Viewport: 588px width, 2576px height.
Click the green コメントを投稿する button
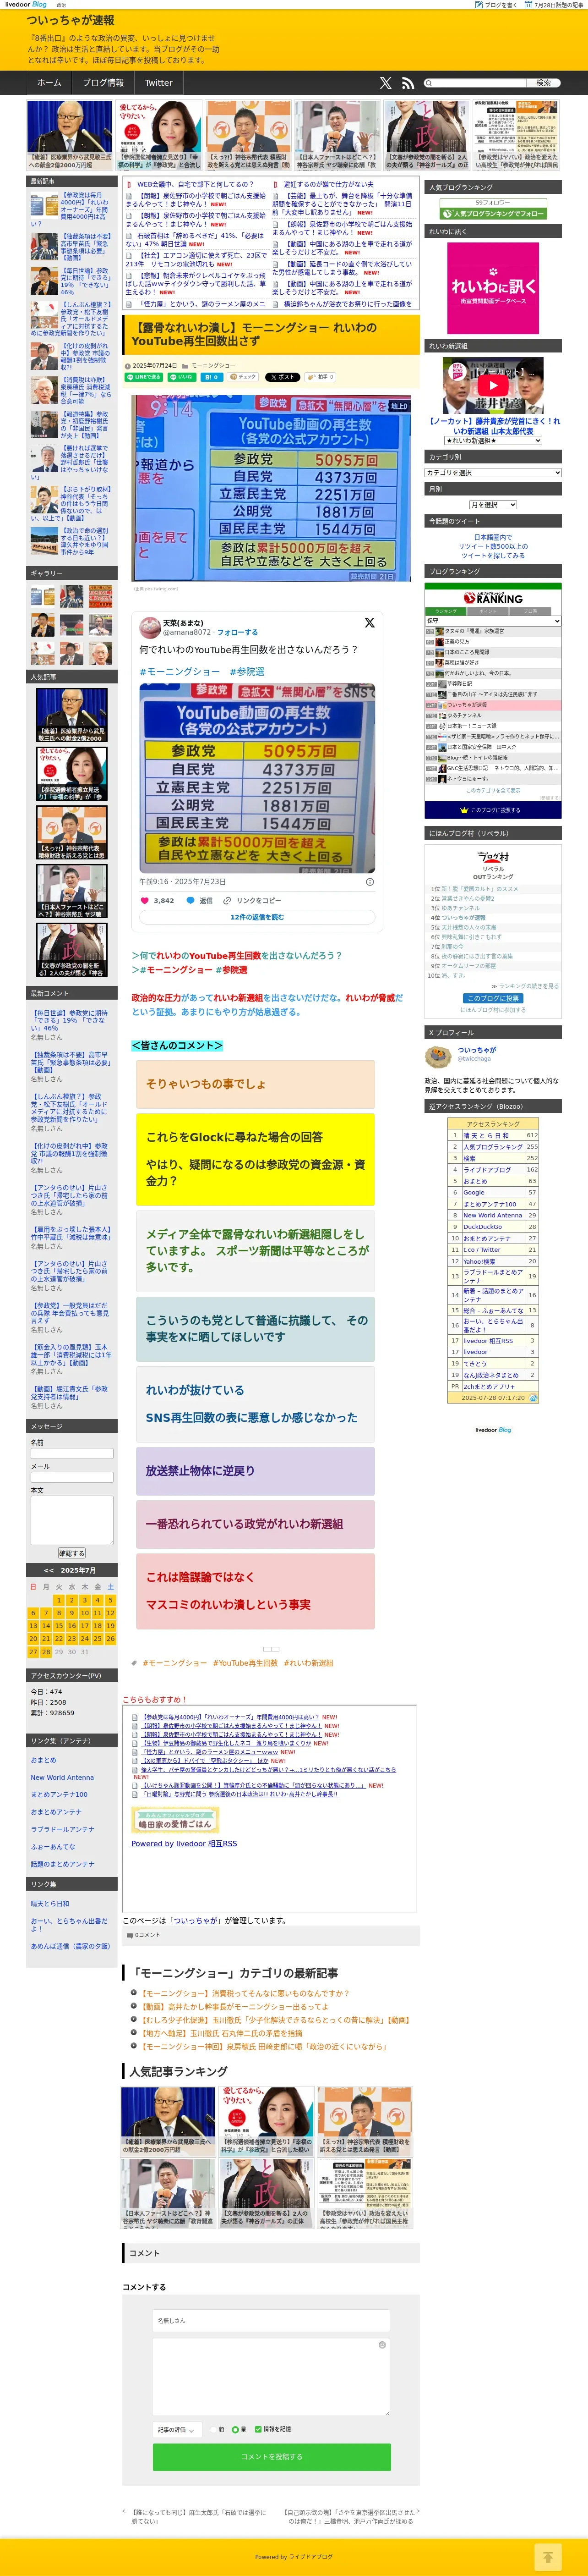pos(272,2457)
